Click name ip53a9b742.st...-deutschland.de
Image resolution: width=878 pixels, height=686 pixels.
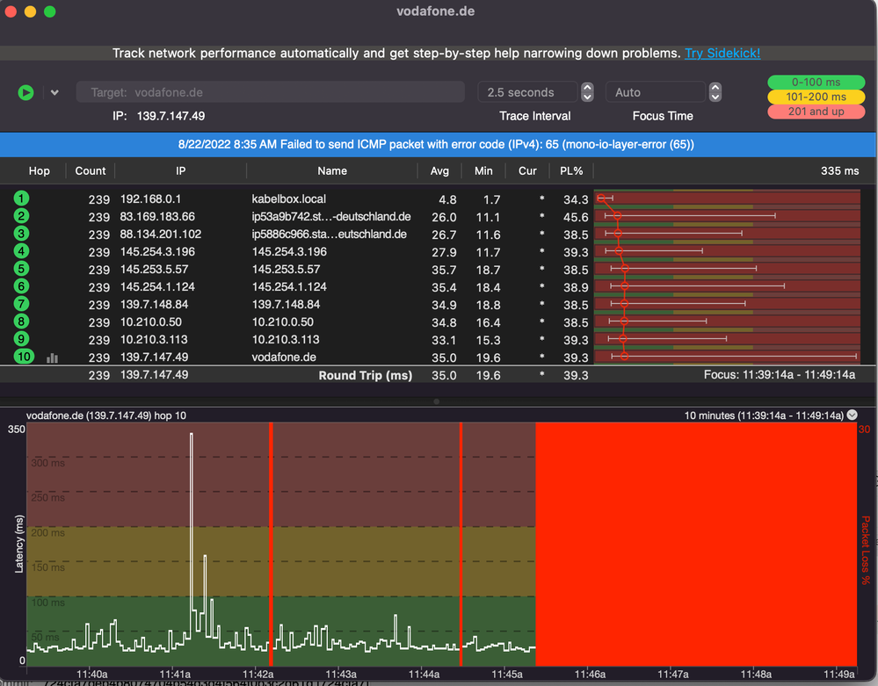point(331,217)
